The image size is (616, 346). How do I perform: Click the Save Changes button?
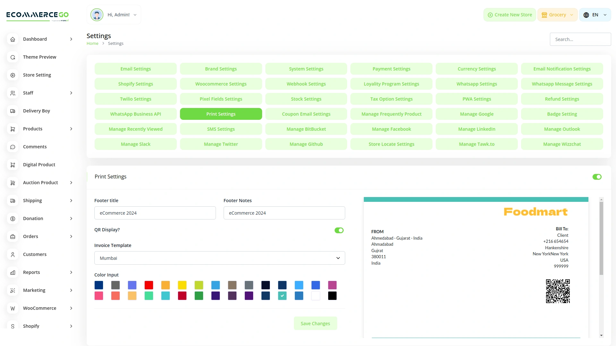tap(315, 323)
